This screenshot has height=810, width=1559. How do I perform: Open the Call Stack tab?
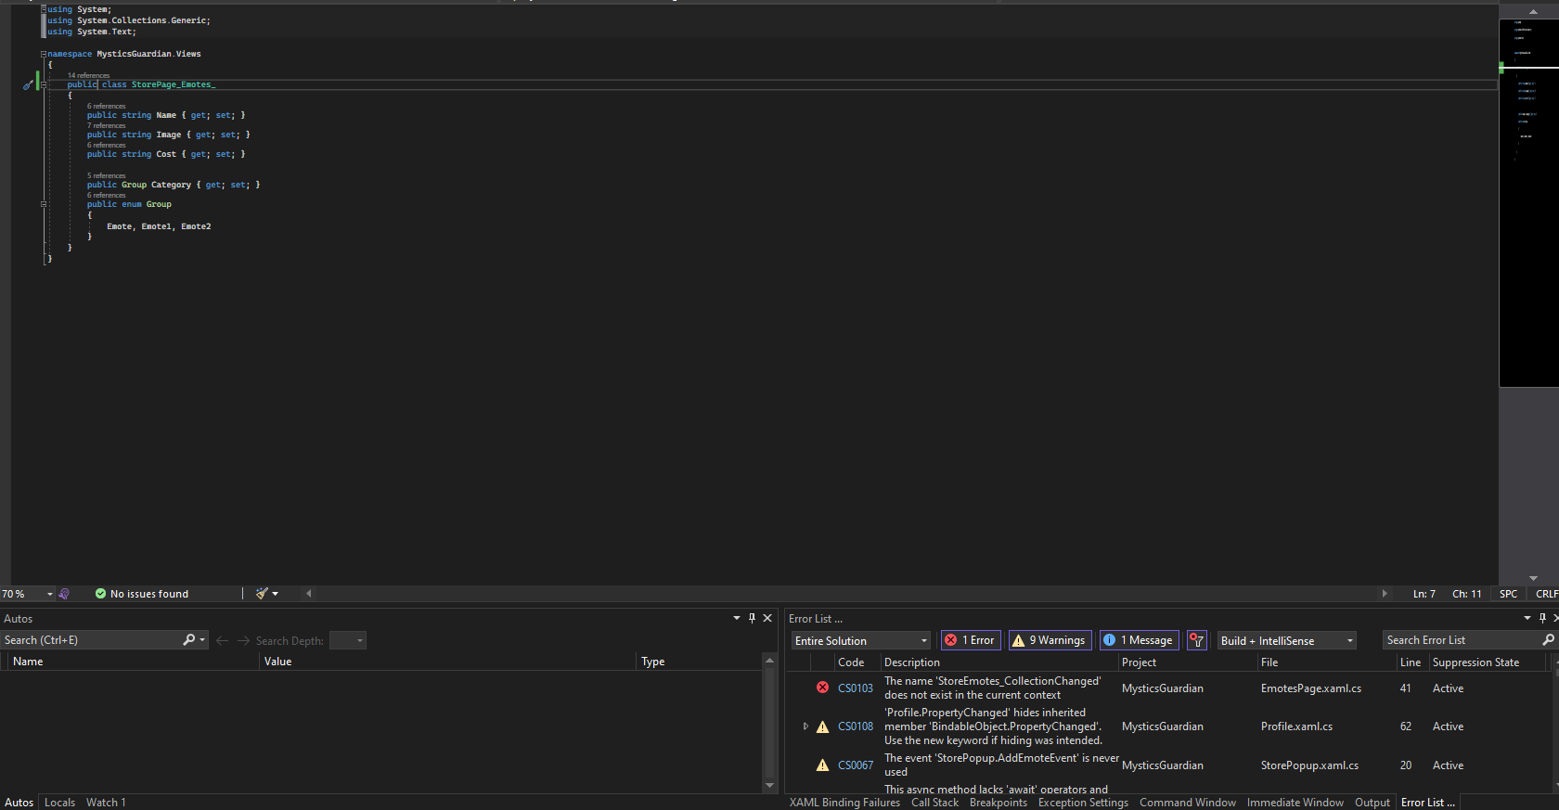point(934,803)
